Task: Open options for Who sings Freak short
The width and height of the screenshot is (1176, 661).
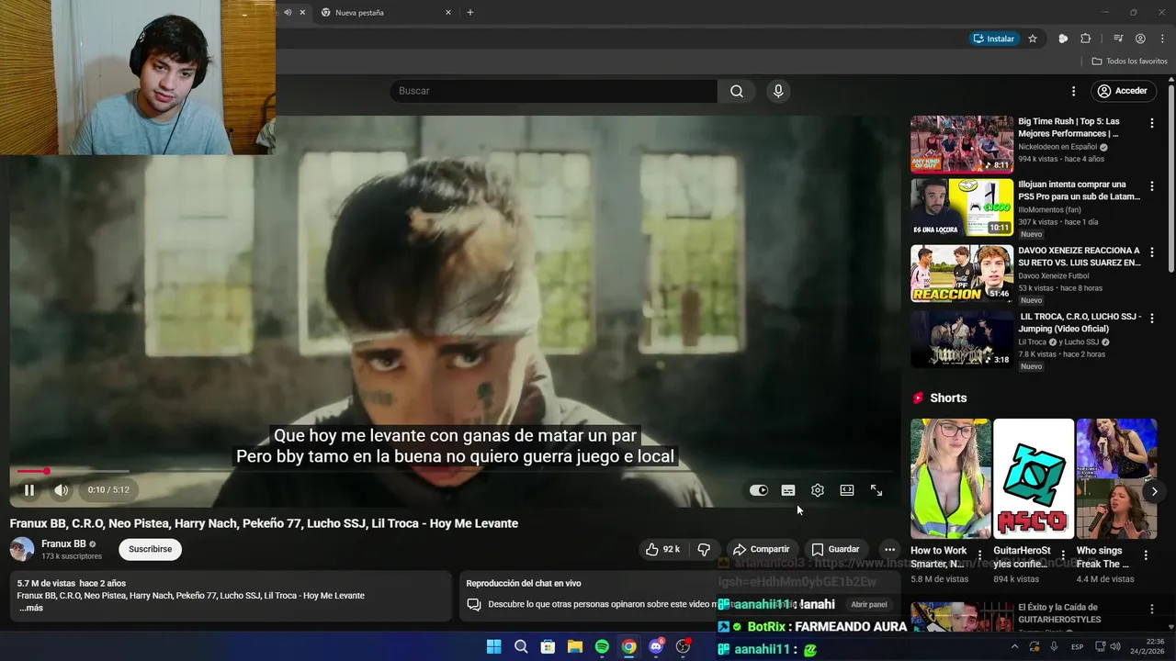Action: click(x=1146, y=555)
